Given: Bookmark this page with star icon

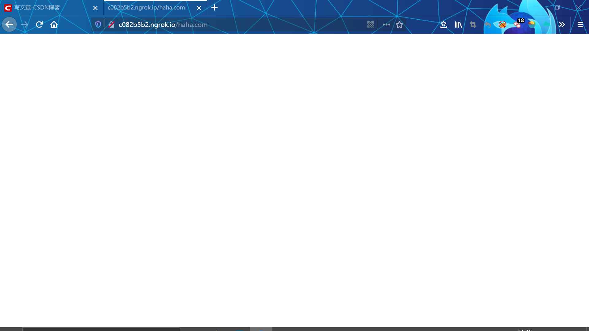Looking at the screenshot, I should pyautogui.click(x=399, y=25).
